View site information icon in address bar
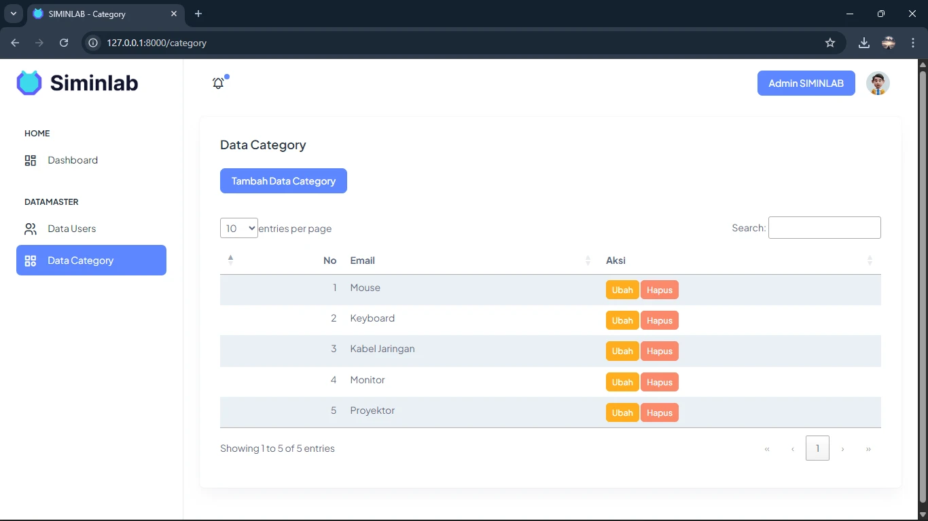928x521 pixels. tap(94, 43)
